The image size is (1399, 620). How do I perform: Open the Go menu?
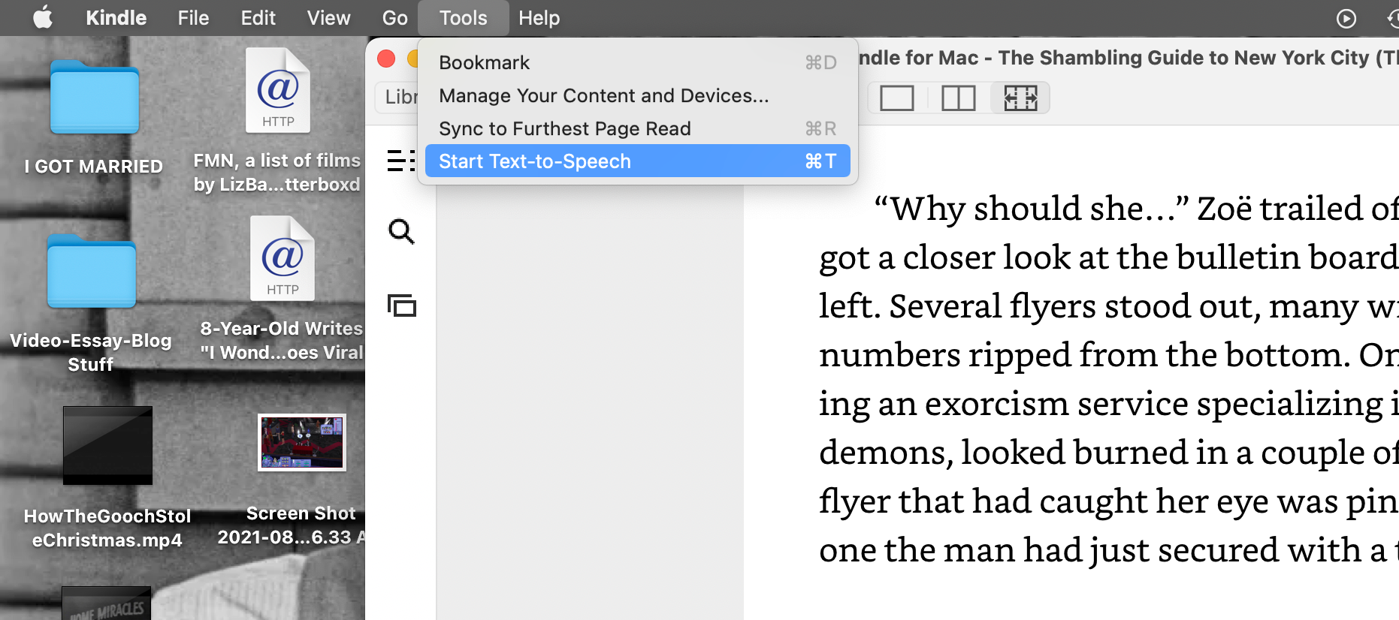pyautogui.click(x=394, y=18)
